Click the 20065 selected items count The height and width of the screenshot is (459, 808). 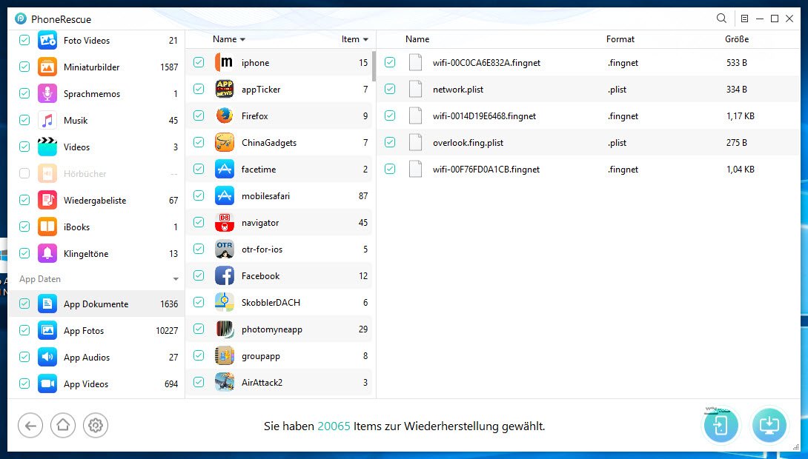334,426
